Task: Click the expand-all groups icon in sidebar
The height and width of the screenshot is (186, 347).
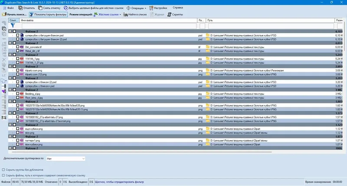Action: pyautogui.click(x=4, y=29)
